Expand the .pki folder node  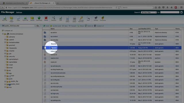click(x=5, y=54)
